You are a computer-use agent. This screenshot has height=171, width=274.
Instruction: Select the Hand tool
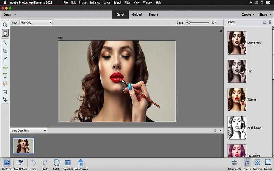[5, 33]
